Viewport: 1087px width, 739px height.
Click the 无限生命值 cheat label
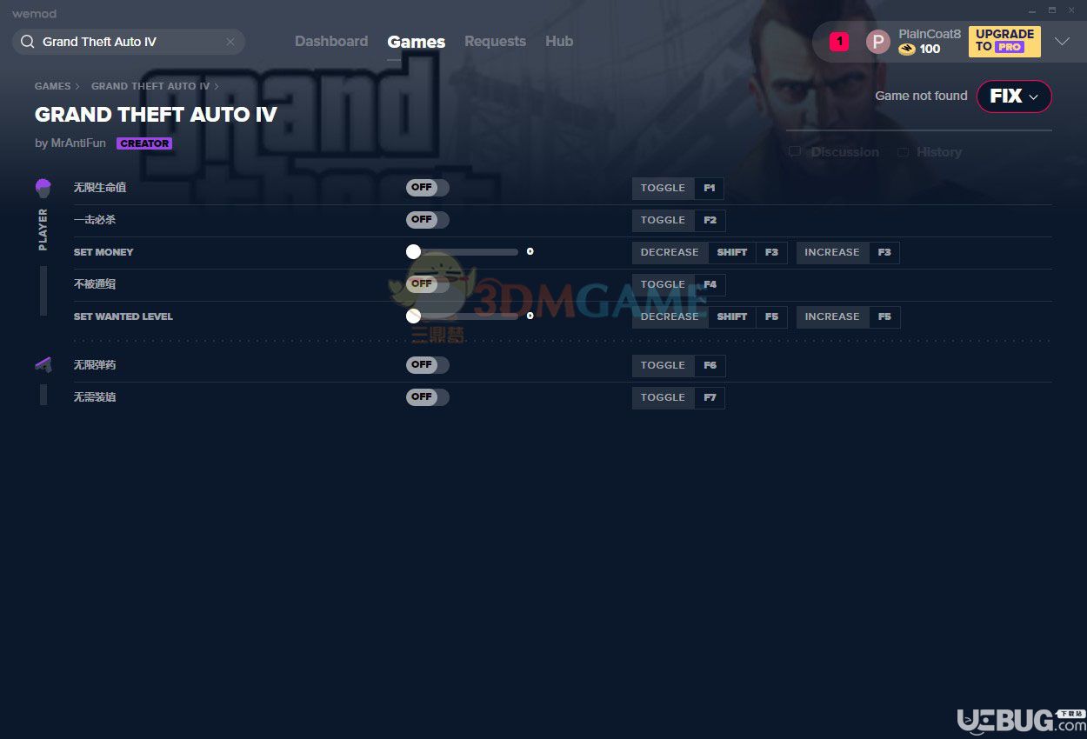point(100,188)
